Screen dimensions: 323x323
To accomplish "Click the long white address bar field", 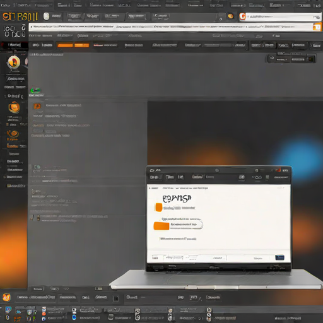I will pyautogui.click(x=170, y=27).
